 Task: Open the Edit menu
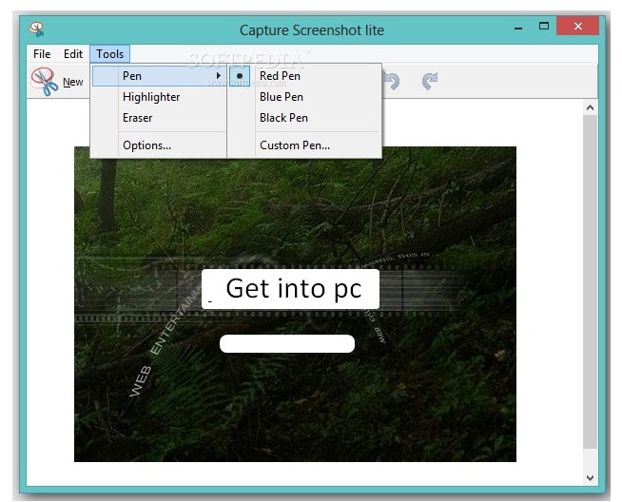coord(73,54)
